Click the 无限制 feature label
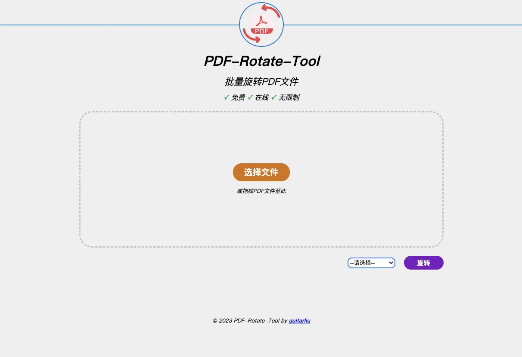522x357 pixels. pyautogui.click(x=289, y=97)
